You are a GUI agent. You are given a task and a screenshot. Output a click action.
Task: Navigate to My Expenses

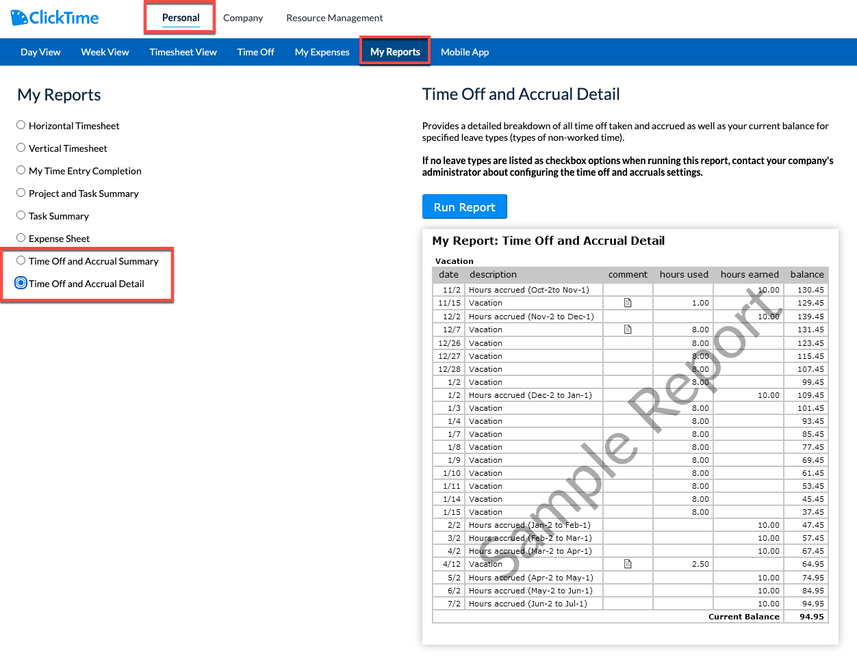coord(322,52)
